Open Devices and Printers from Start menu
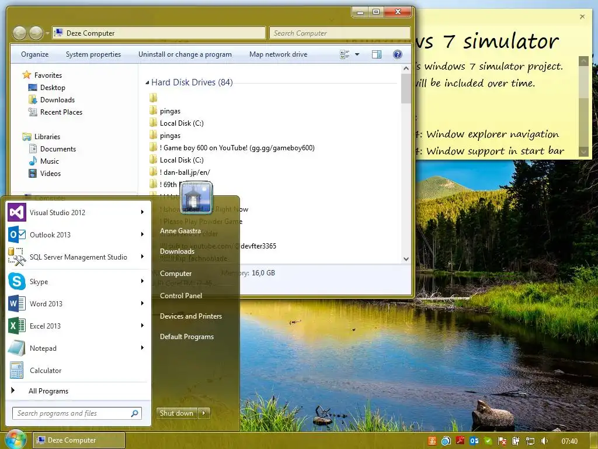The width and height of the screenshot is (598, 449). click(191, 316)
